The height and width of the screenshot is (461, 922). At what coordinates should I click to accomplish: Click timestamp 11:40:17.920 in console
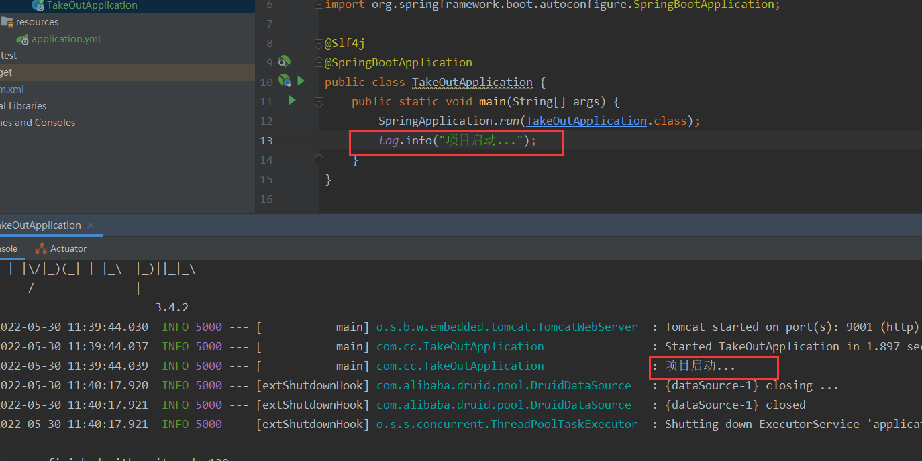pyautogui.click(x=108, y=385)
